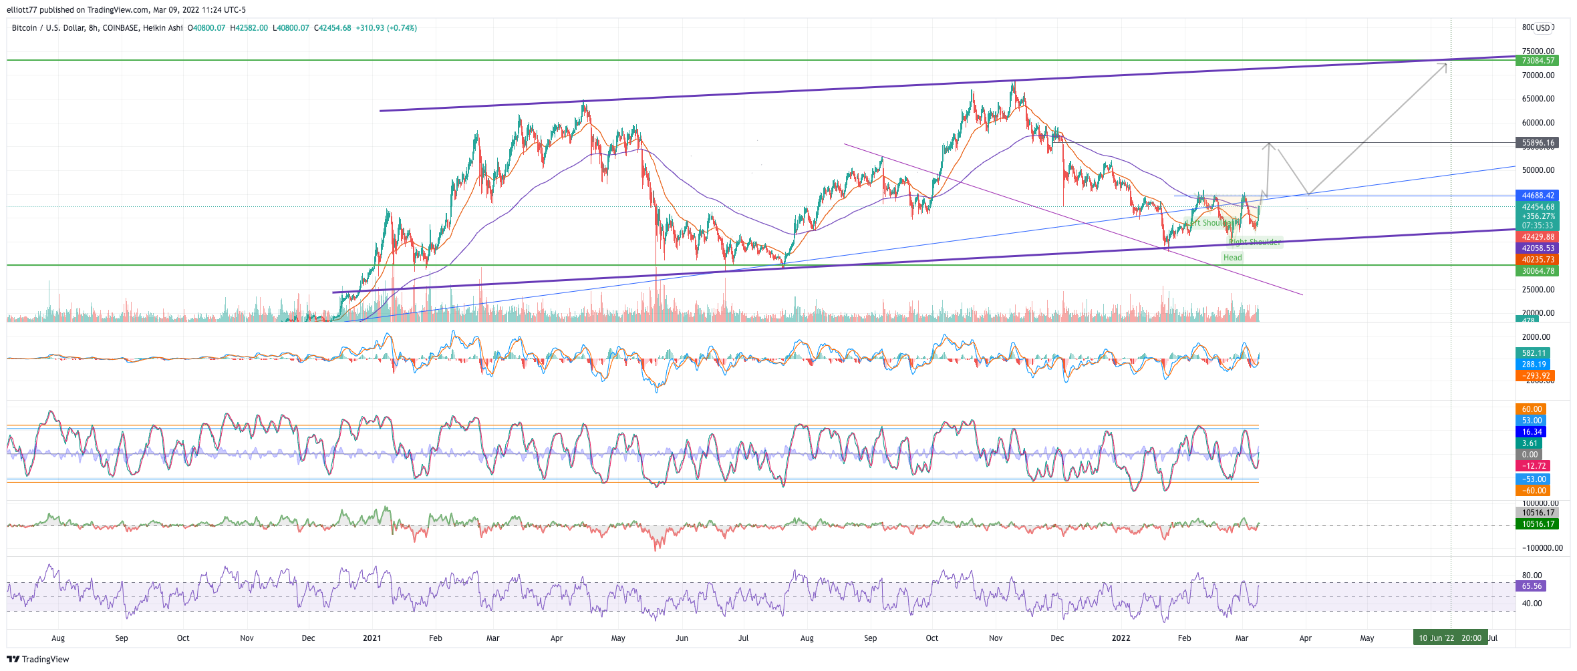Click the purple 42058.53 price label
The image size is (1577, 671).
pyautogui.click(x=1537, y=248)
